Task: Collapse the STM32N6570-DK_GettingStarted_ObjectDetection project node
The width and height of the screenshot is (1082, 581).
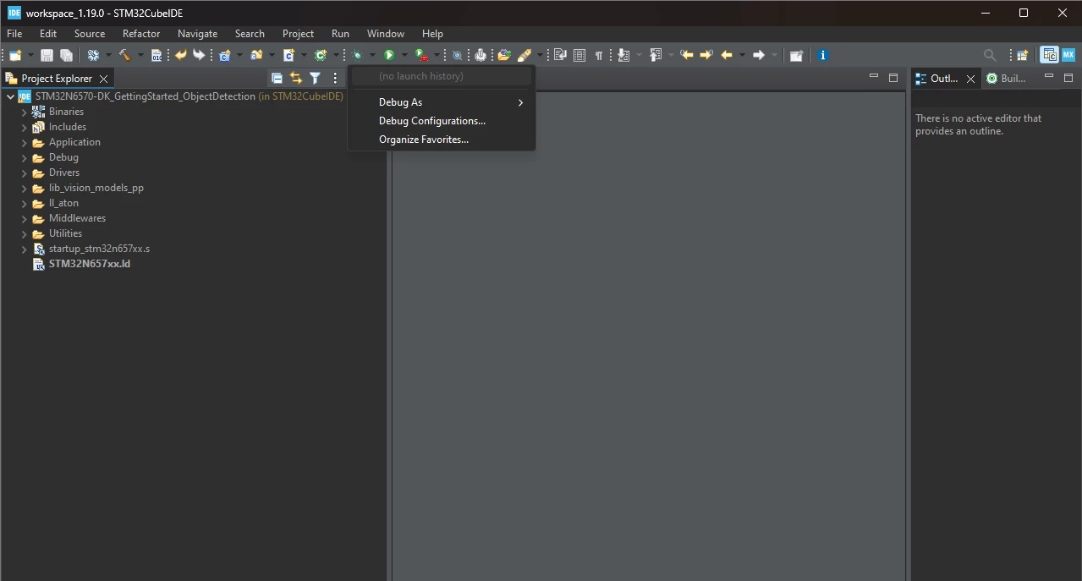Action: 10,96
